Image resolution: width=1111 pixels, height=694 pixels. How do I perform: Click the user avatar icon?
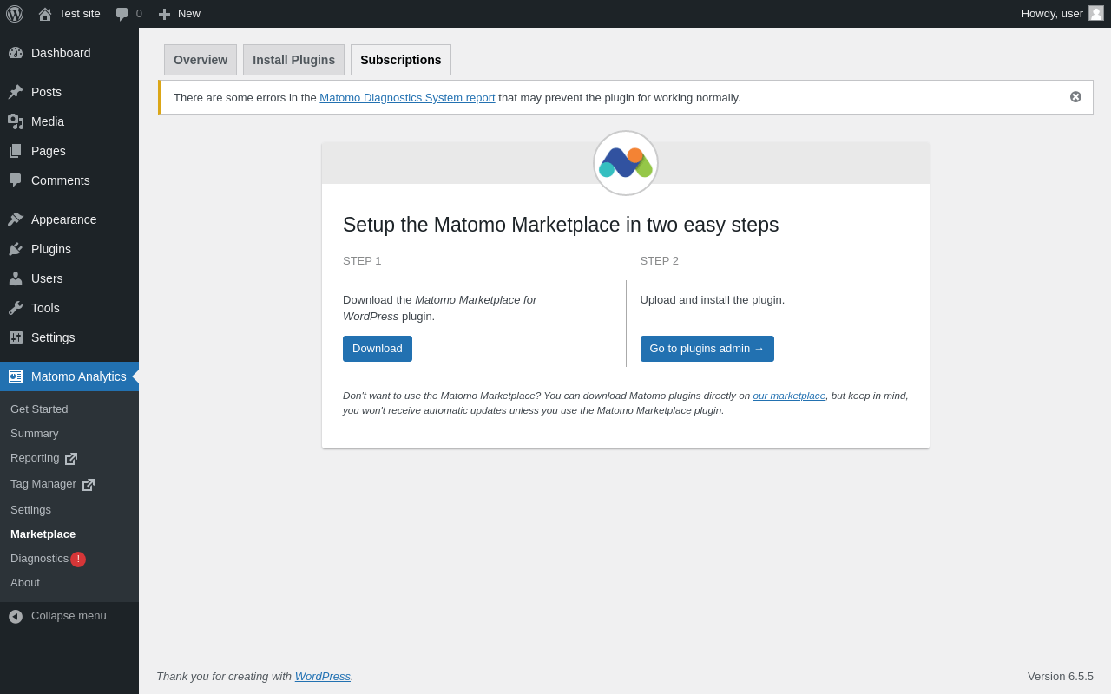click(1096, 13)
